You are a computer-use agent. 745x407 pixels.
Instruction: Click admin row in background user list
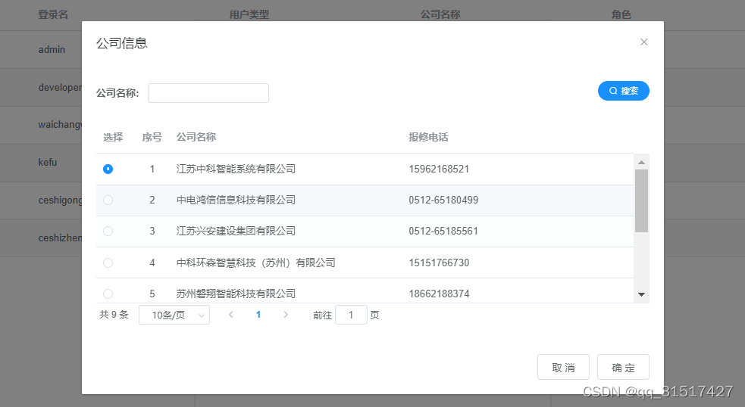(x=52, y=50)
